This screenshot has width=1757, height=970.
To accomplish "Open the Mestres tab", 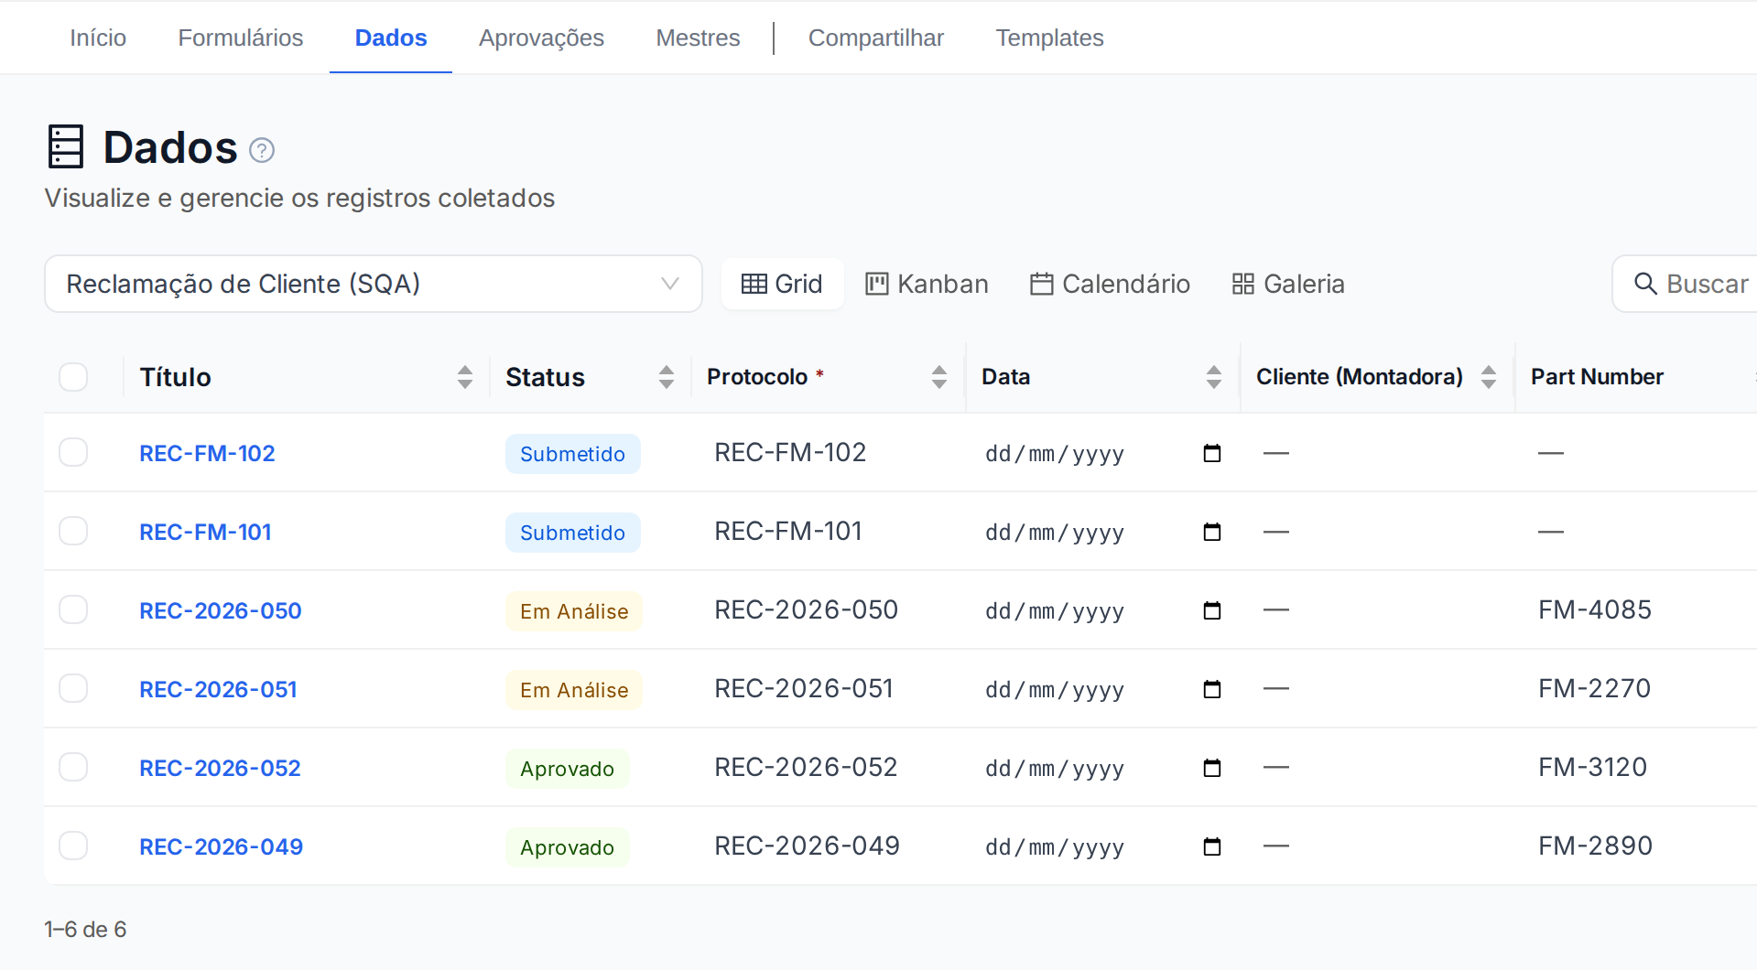I will (x=698, y=38).
